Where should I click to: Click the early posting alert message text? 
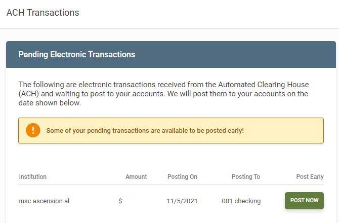tap(145, 131)
